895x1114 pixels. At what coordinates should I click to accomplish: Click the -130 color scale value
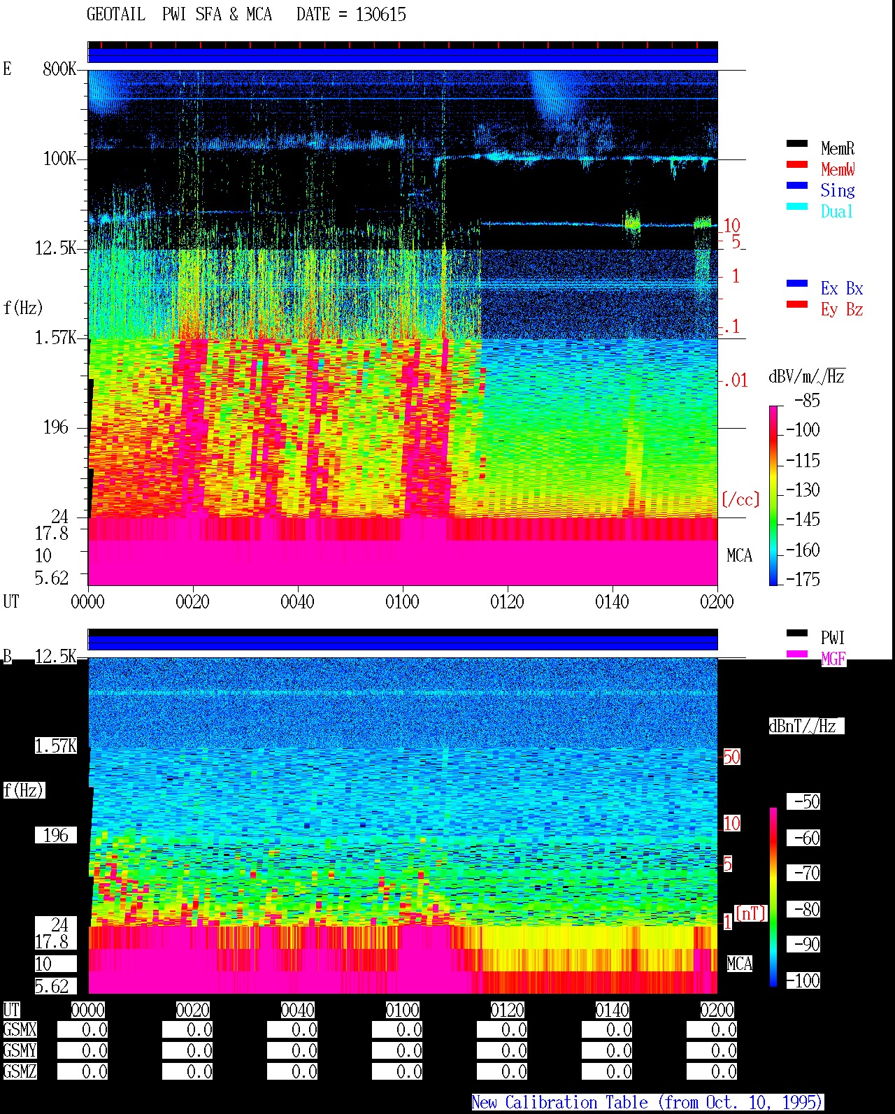803,490
